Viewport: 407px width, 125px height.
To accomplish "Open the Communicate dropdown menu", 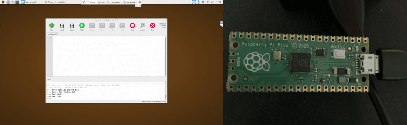I will [115, 2].
